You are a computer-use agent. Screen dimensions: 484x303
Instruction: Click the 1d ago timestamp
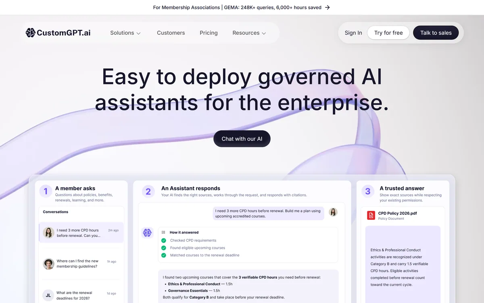point(112,293)
